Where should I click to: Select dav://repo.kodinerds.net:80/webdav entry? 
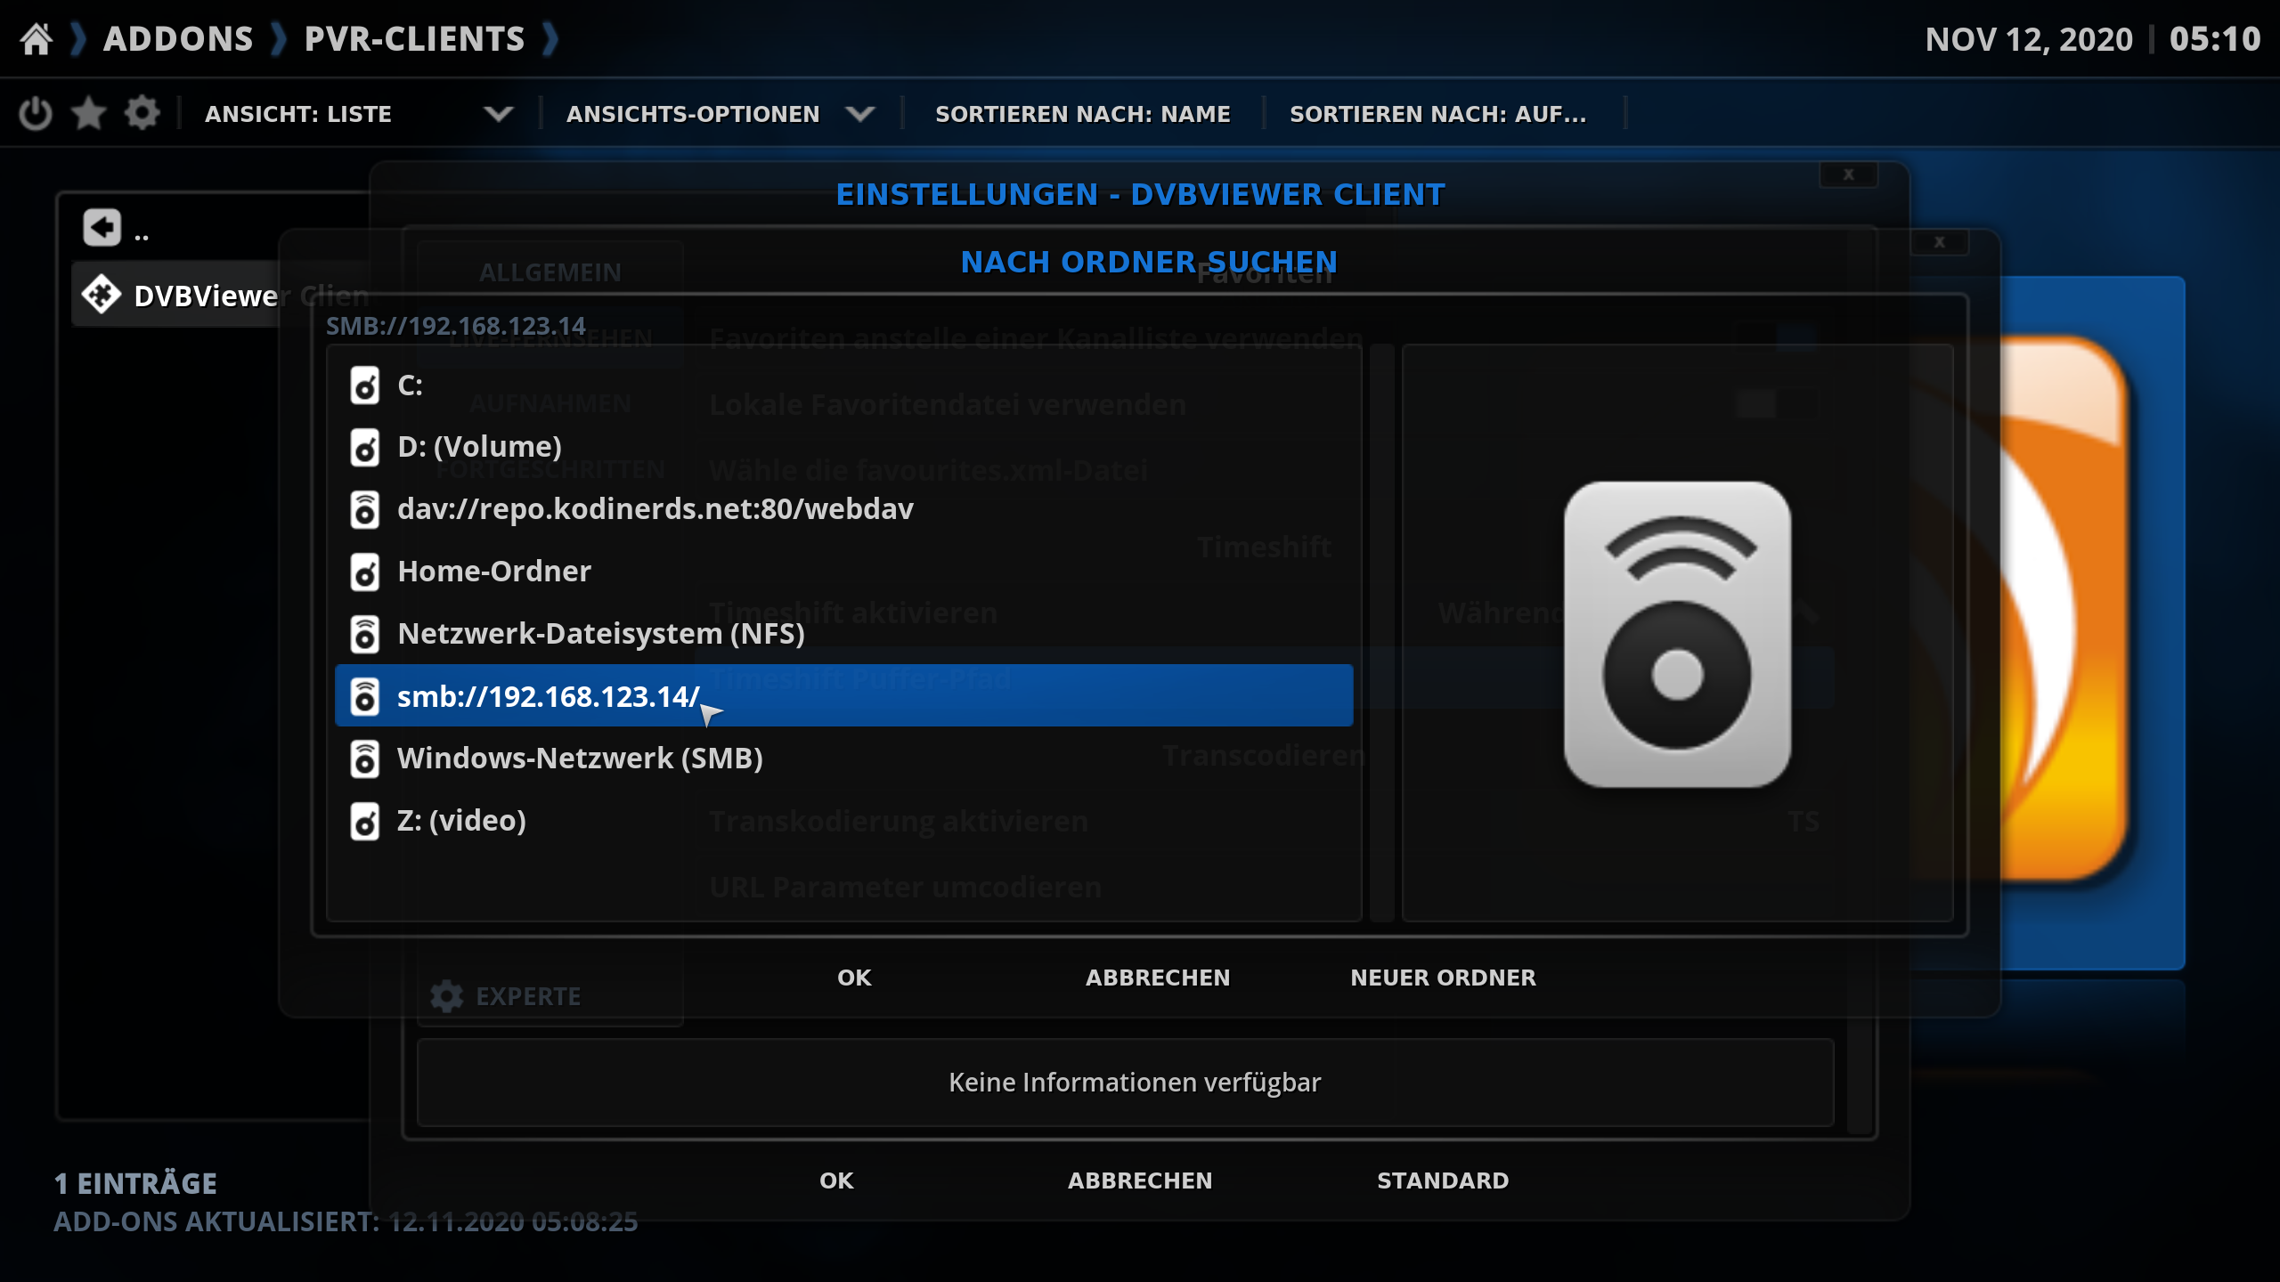click(x=843, y=509)
